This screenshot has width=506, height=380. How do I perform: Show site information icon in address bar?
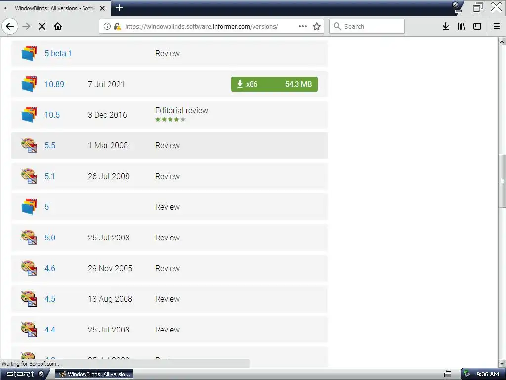[x=107, y=26]
